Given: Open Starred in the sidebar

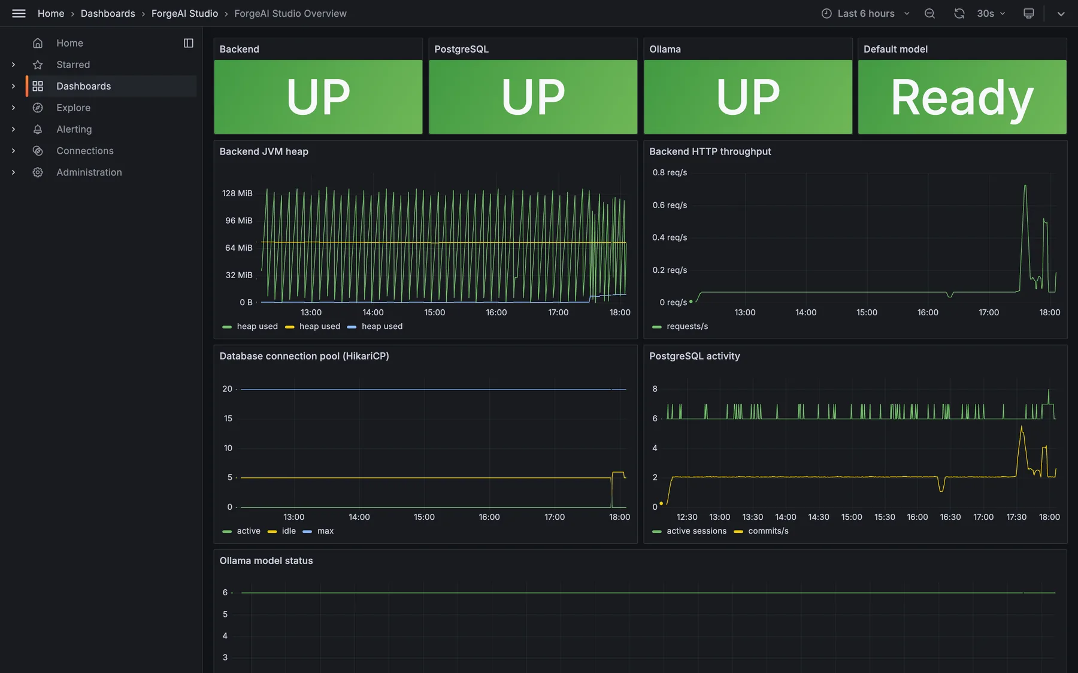Looking at the screenshot, I should [x=73, y=65].
